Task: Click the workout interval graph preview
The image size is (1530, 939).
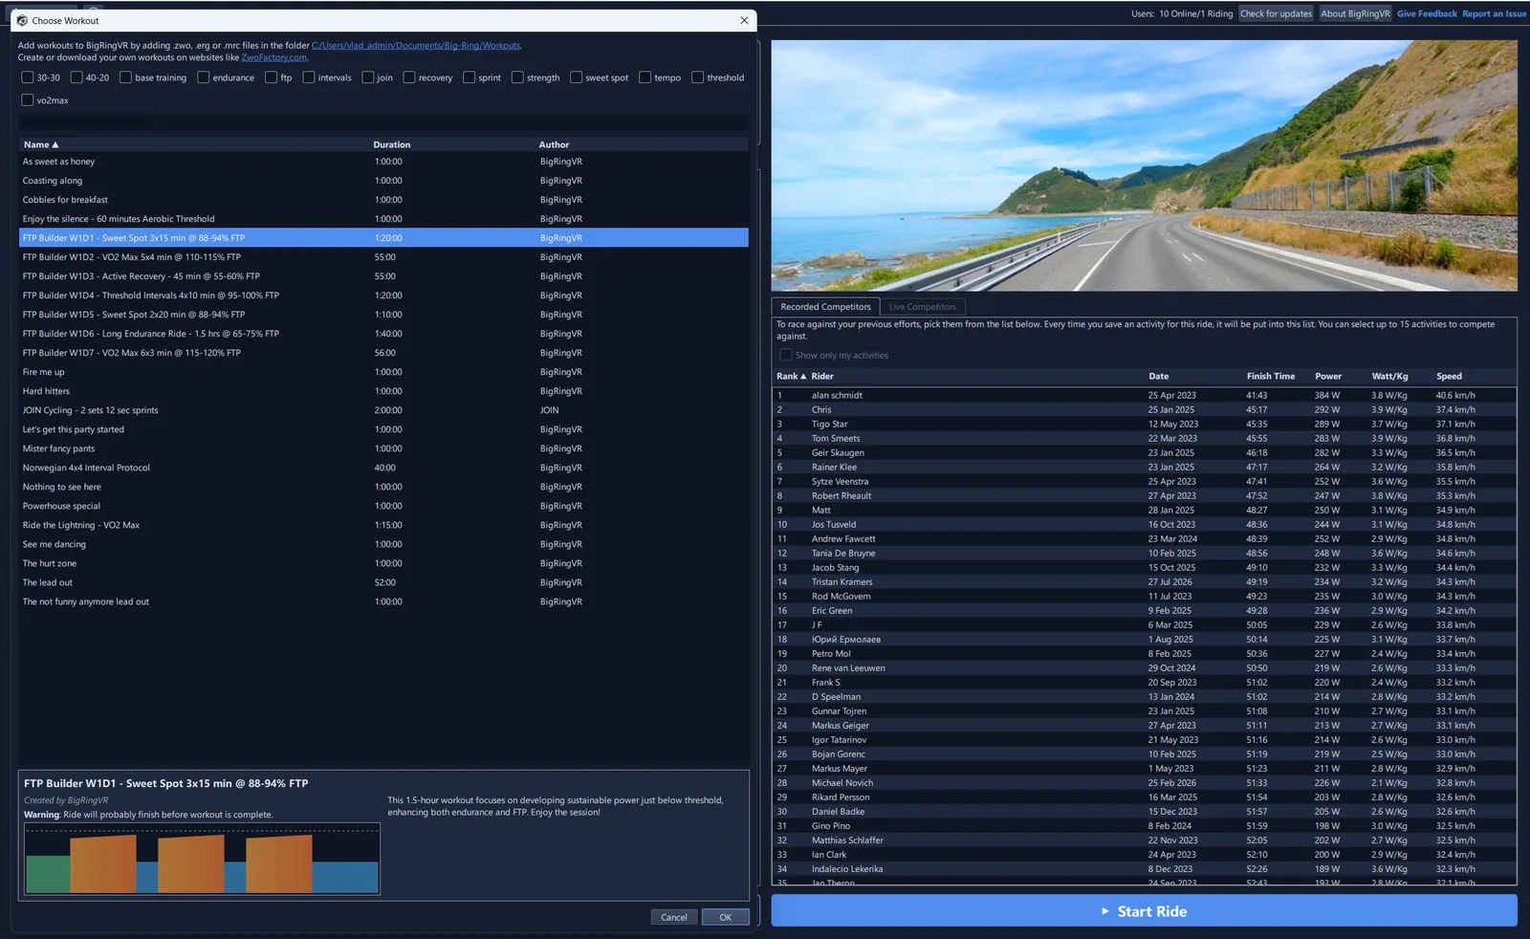Action: coord(202,860)
